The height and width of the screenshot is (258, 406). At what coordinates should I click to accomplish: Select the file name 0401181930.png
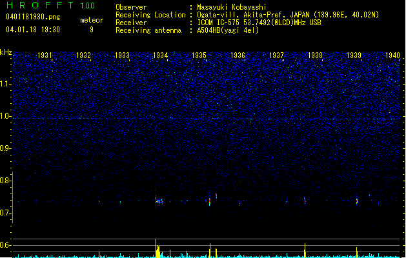(x=33, y=17)
